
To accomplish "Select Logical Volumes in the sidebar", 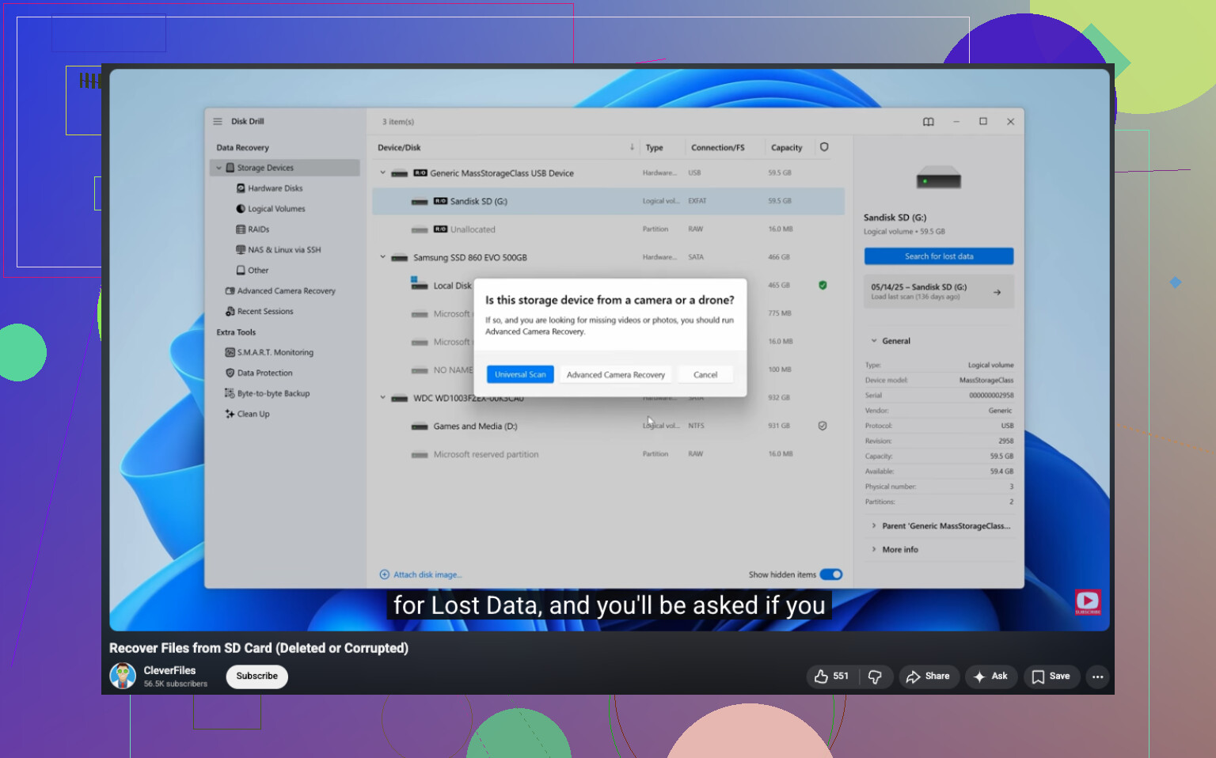I will pos(270,209).
